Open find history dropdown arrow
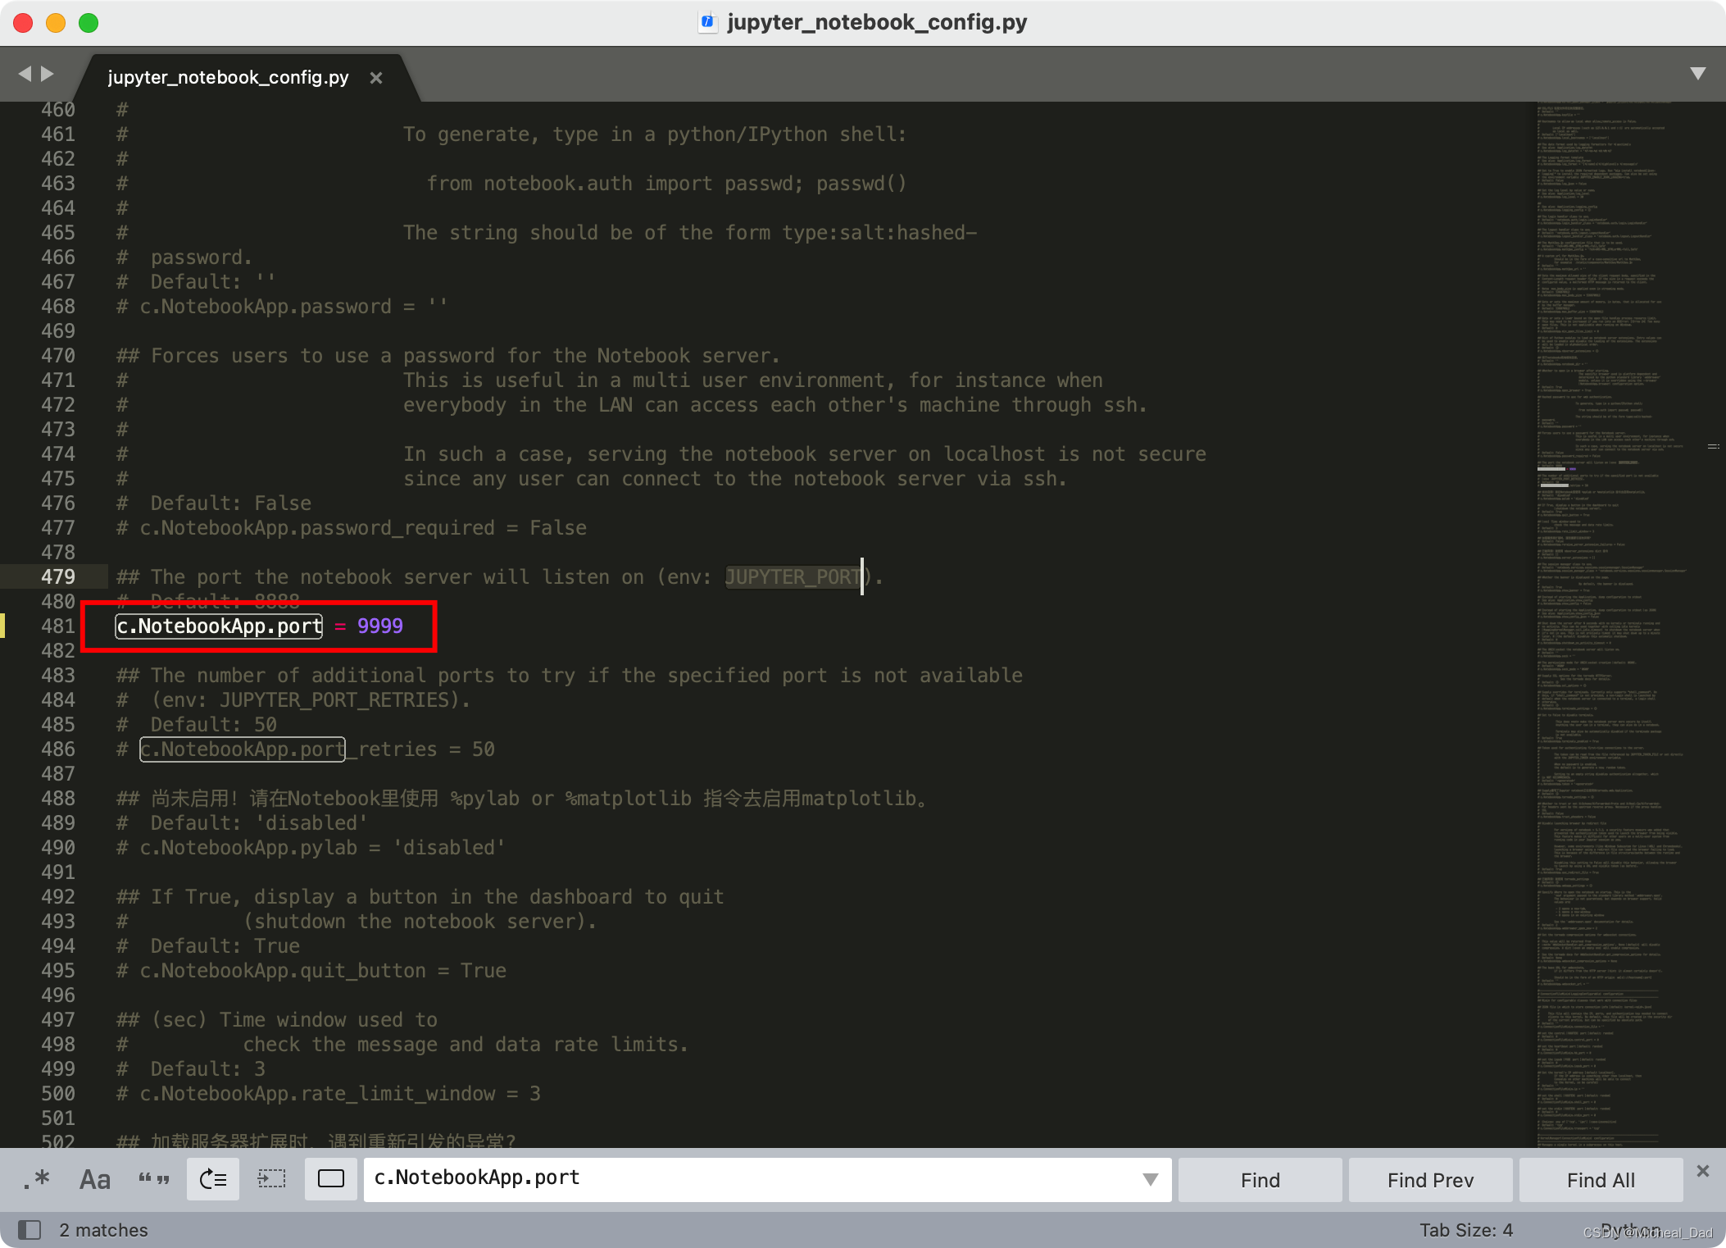 [1150, 1180]
